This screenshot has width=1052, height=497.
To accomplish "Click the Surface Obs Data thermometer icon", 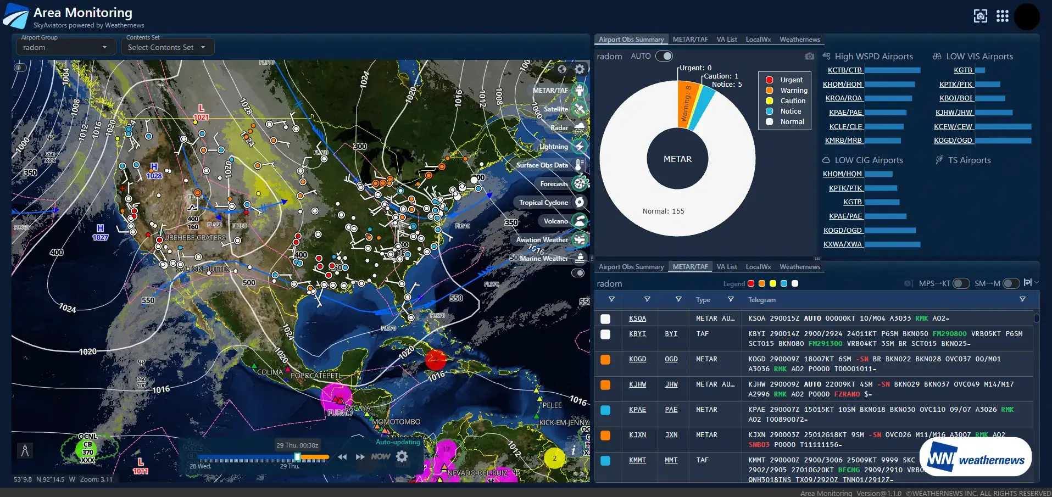I will point(579,165).
